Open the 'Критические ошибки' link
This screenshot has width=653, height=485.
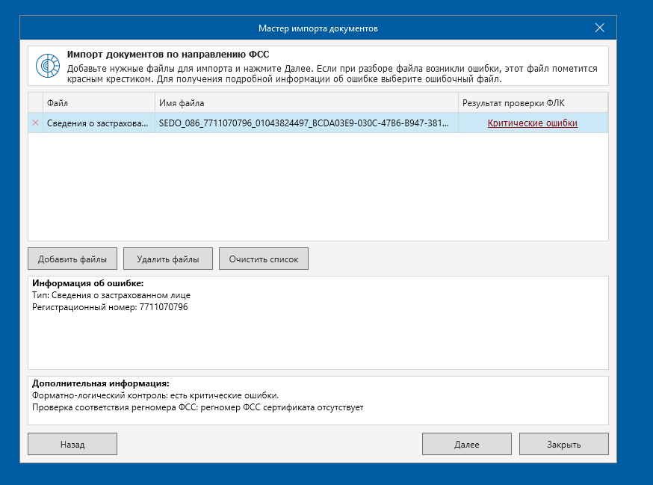click(x=532, y=123)
